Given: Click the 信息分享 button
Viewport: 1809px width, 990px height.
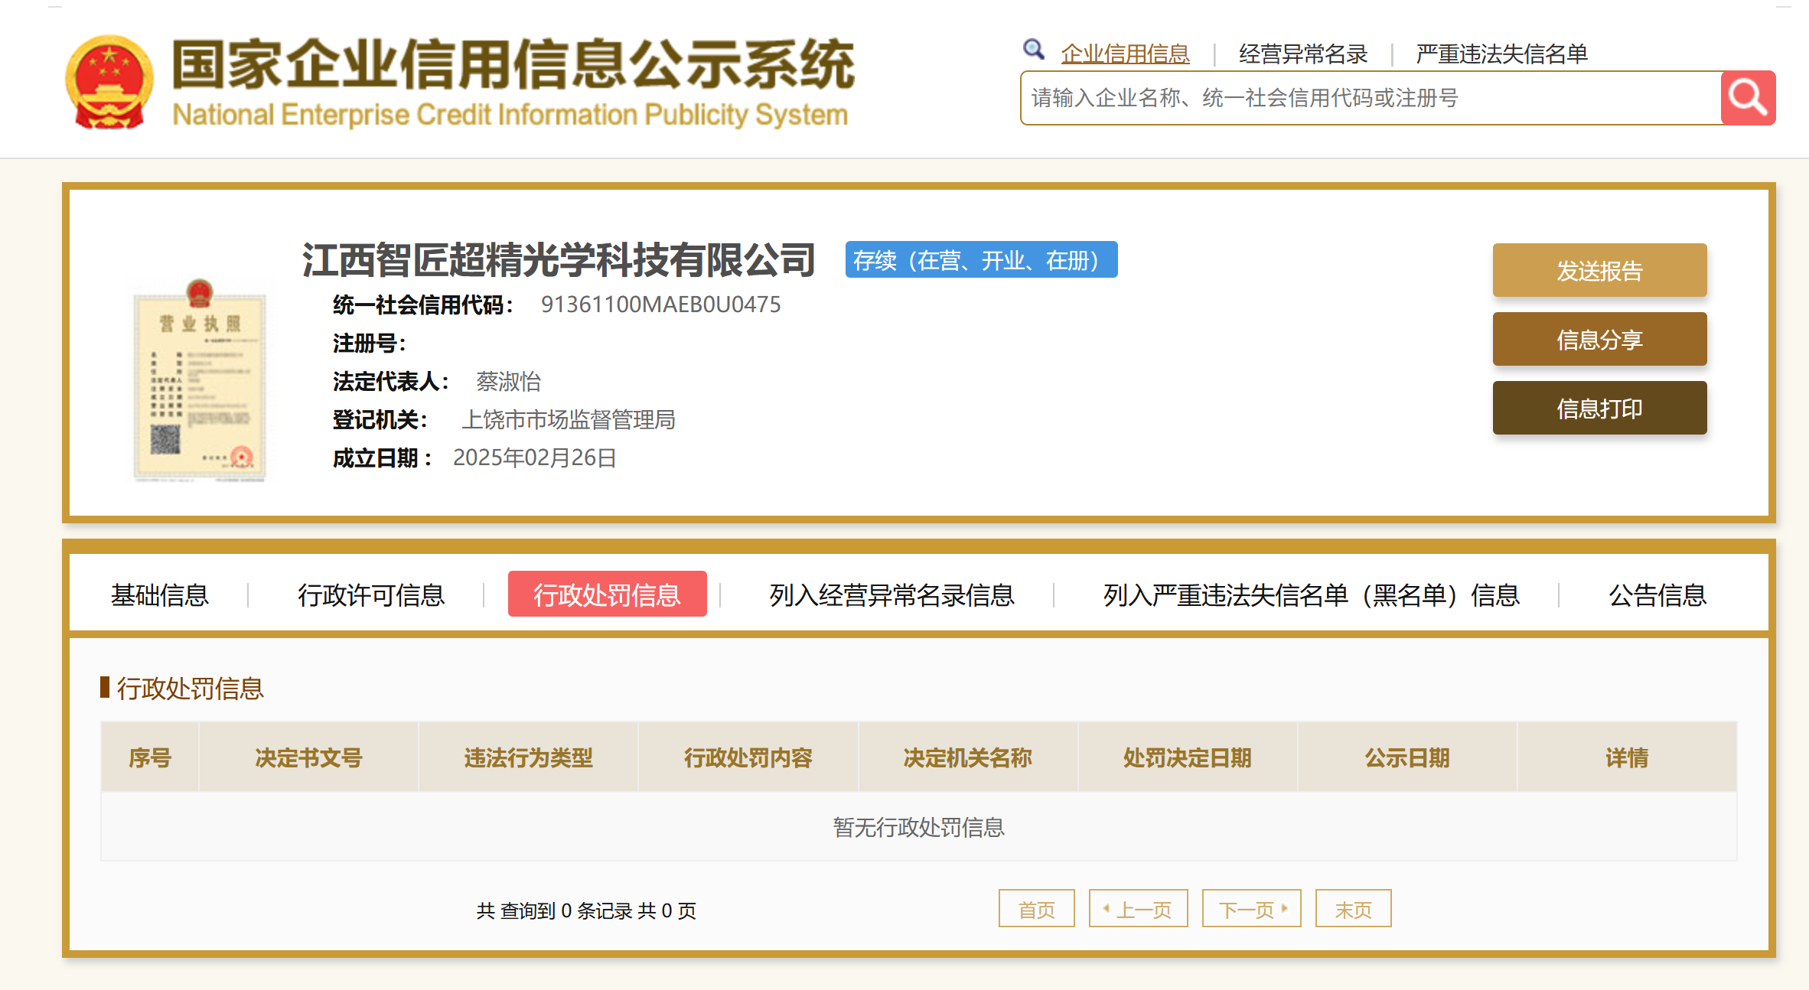Looking at the screenshot, I should tap(1599, 339).
